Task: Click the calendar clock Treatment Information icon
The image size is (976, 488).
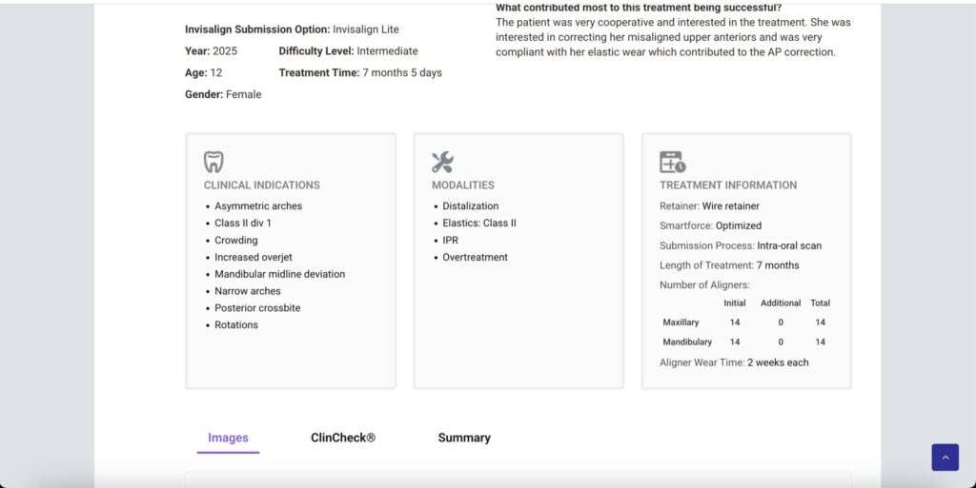Action: 672,162
